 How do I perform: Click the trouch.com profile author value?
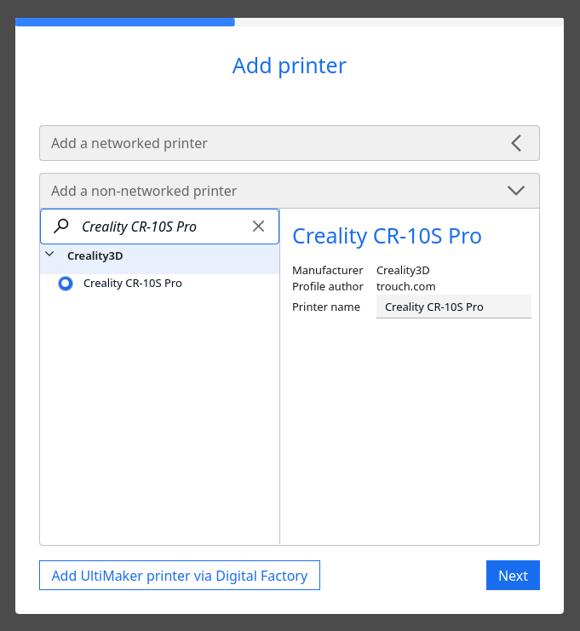[x=405, y=286]
